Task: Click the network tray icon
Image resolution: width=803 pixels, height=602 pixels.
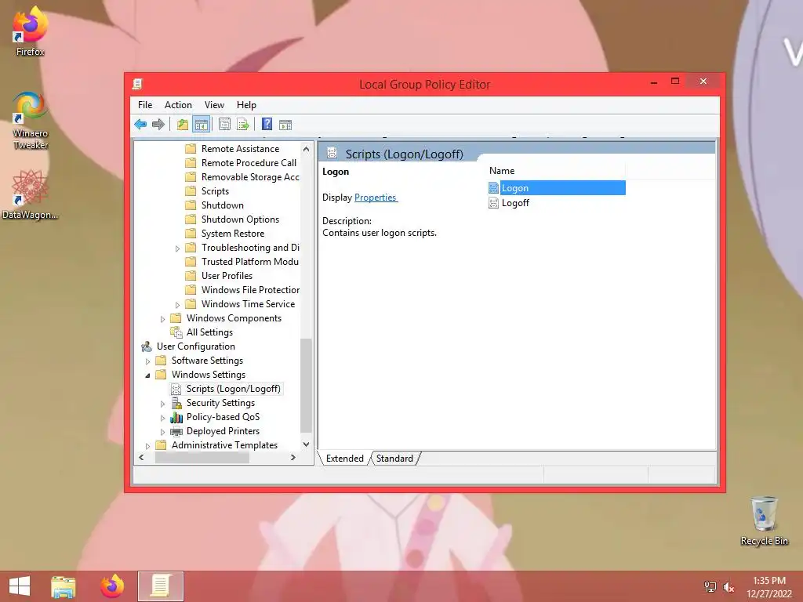Action: [x=710, y=587]
